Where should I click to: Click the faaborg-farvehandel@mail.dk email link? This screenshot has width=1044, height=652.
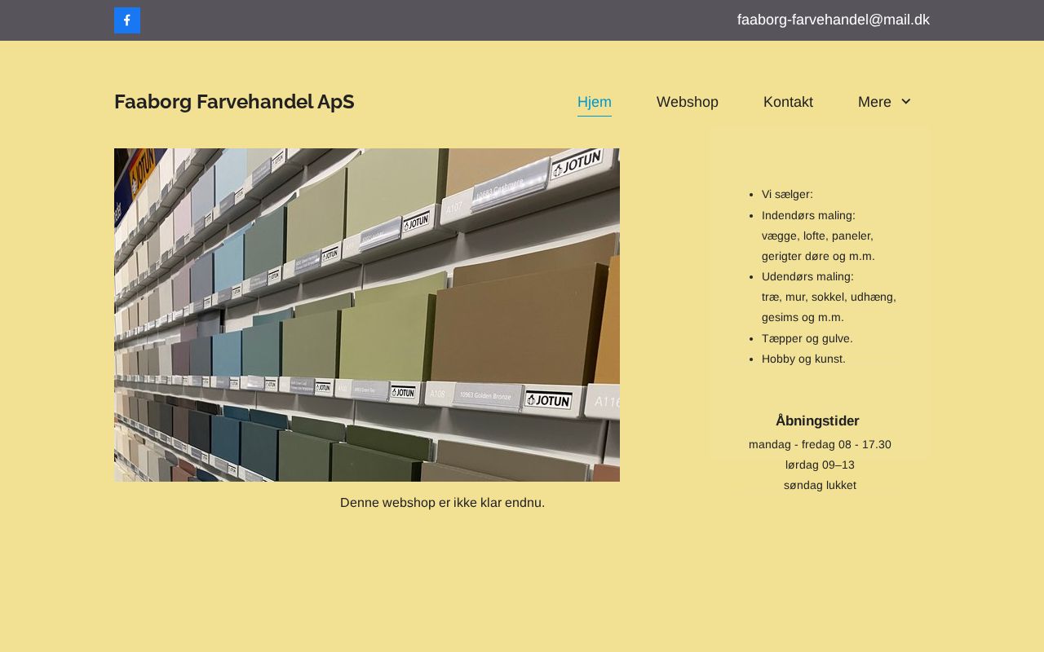[834, 20]
